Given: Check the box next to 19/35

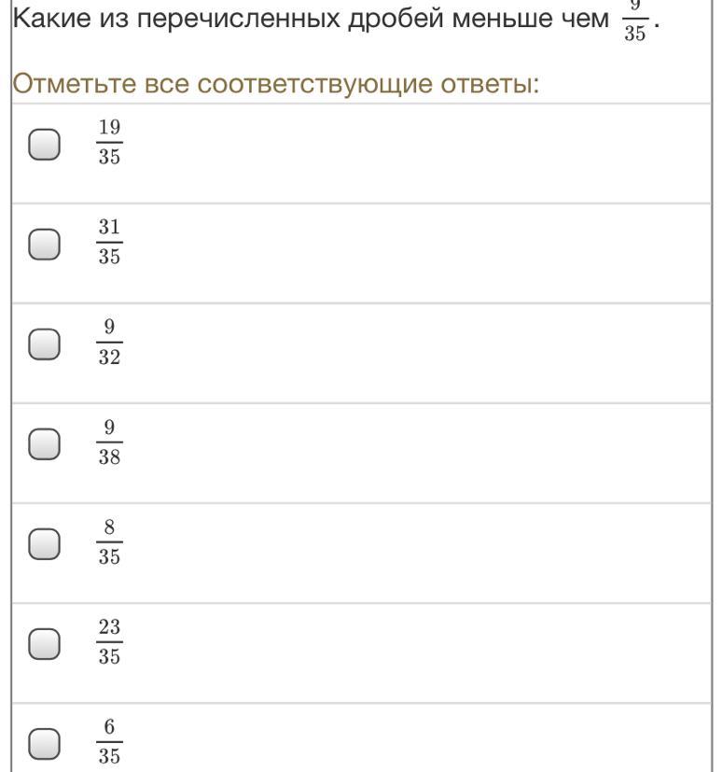Looking at the screenshot, I should [x=44, y=145].
